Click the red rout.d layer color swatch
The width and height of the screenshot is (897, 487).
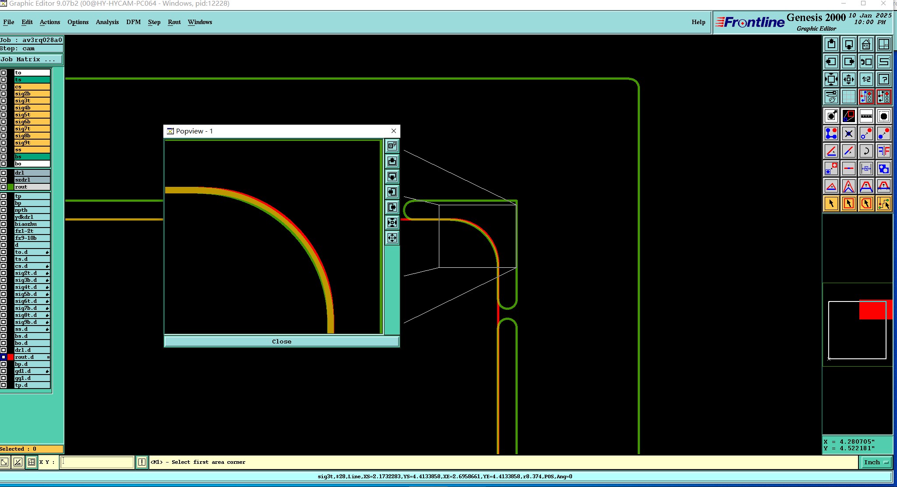(x=11, y=357)
